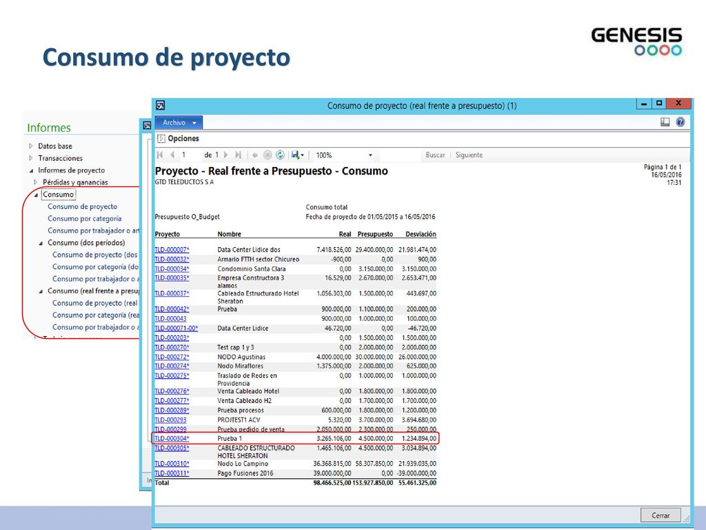Go to next report page
Image resolution: width=706 pixels, height=530 pixels.
[x=226, y=155]
